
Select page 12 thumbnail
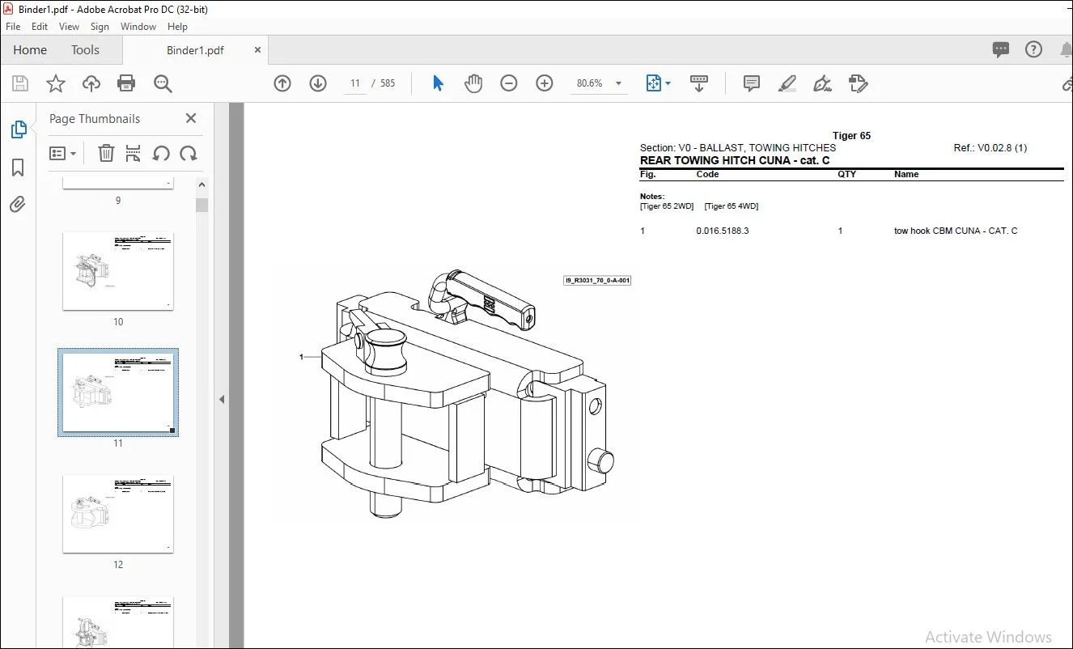click(118, 514)
